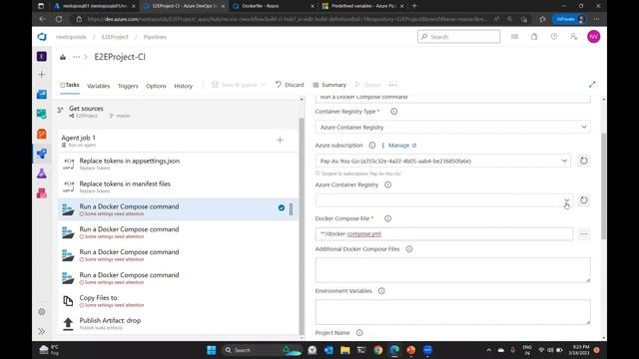639x359 pixels.
Task: Refresh the Azure Container Registry list
Action: click(583, 200)
